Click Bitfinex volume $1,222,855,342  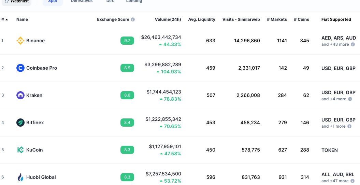pos(163,119)
